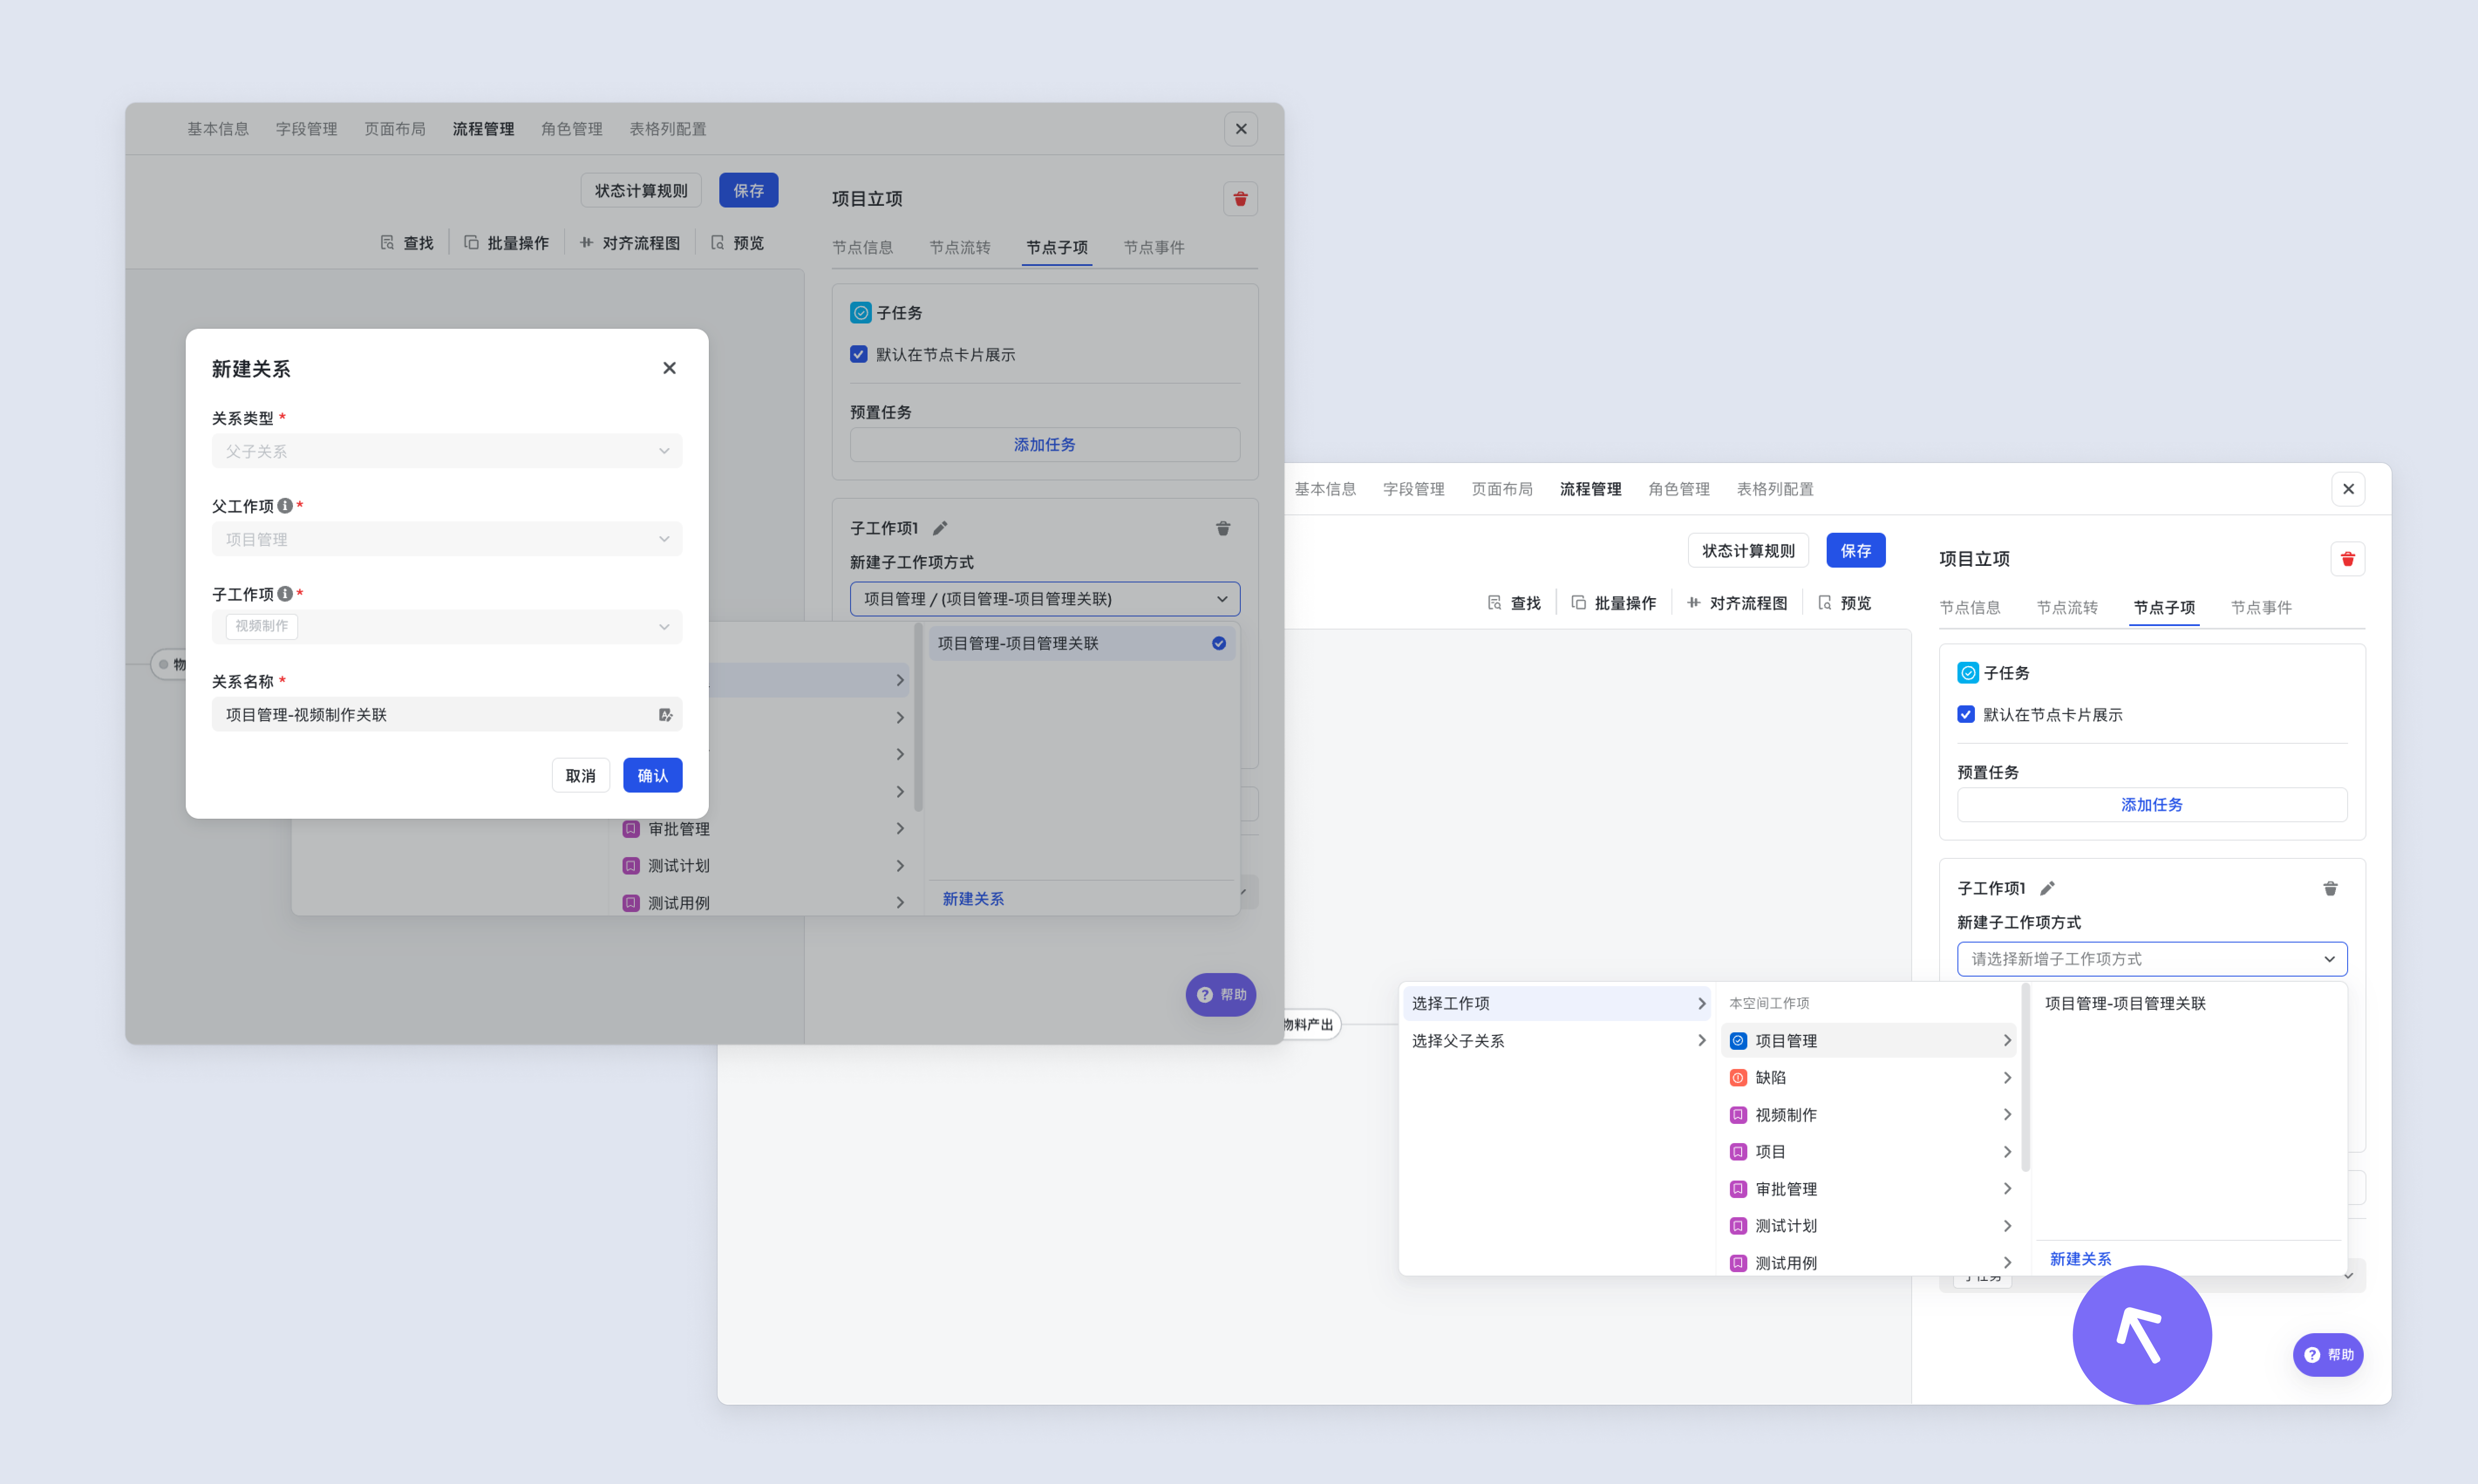
Task: Click trash icon for 子工作项1 in dimmed window
Action: click(1223, 528)
